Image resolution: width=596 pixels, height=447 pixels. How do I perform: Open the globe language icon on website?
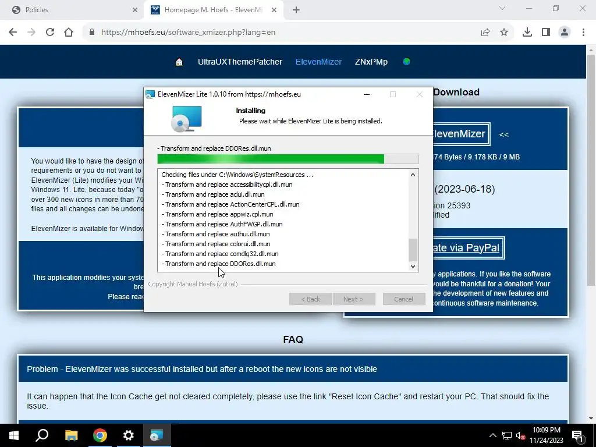coord(406,62)
